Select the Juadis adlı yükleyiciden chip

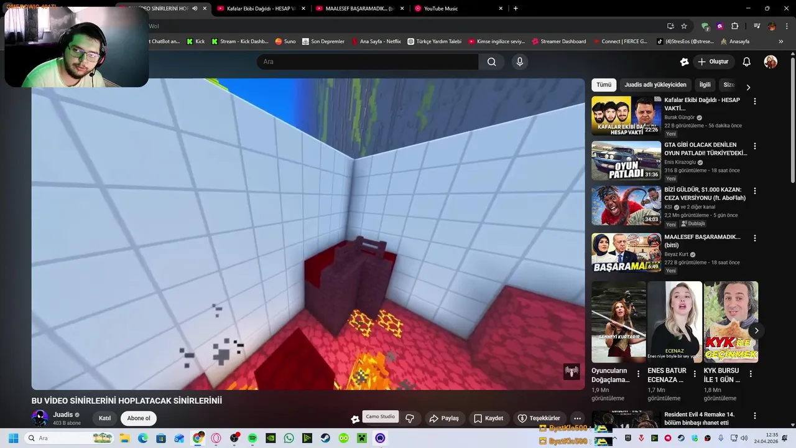click(655, 85)
